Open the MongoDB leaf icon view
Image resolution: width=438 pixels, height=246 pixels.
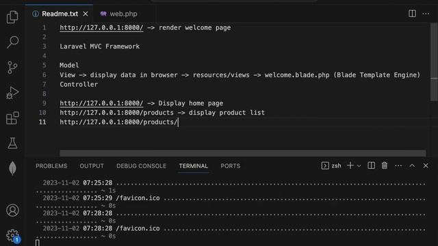tap(12, 168)
